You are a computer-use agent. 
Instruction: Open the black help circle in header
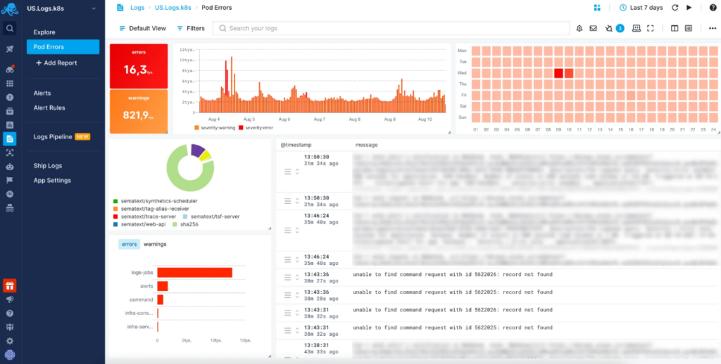coord(713,8)
